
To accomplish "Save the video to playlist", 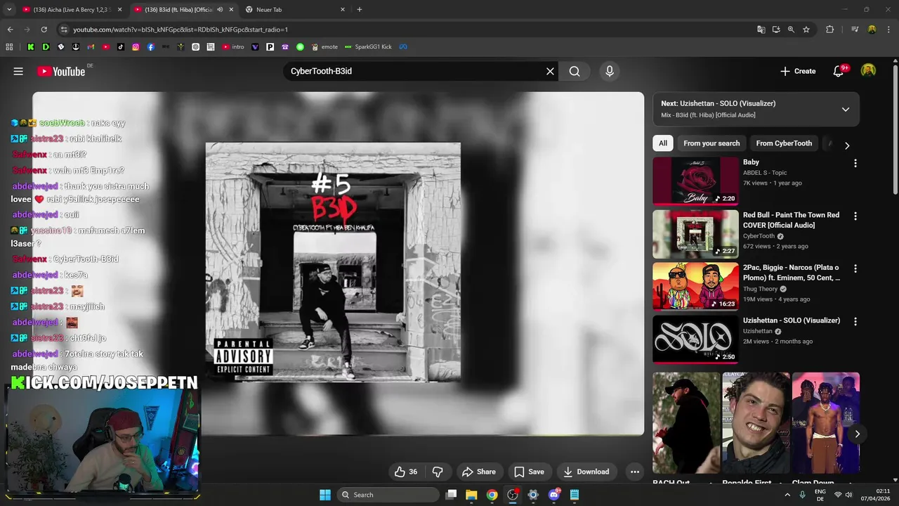I will point(529,472).
